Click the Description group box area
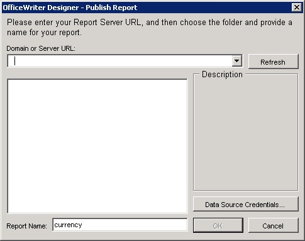The height and width of the screenshot is (241, 305). click(245, 132)
